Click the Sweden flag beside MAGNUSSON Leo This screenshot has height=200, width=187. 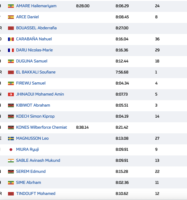tap(11, 138)
